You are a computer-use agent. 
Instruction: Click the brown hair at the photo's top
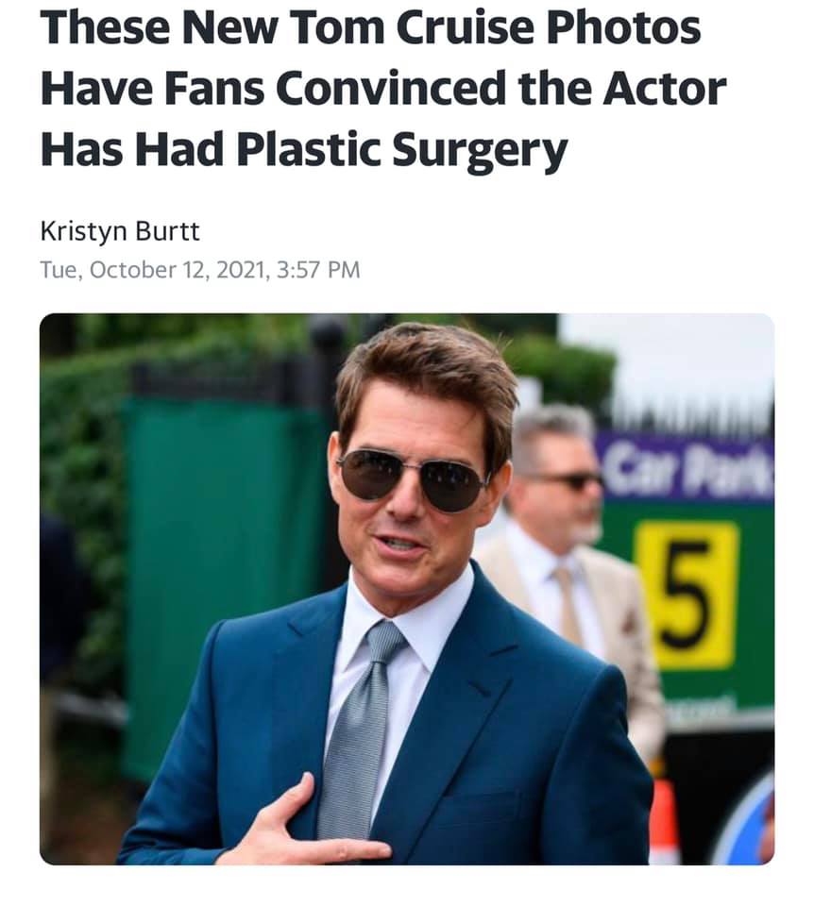click(x=425, y=366)
